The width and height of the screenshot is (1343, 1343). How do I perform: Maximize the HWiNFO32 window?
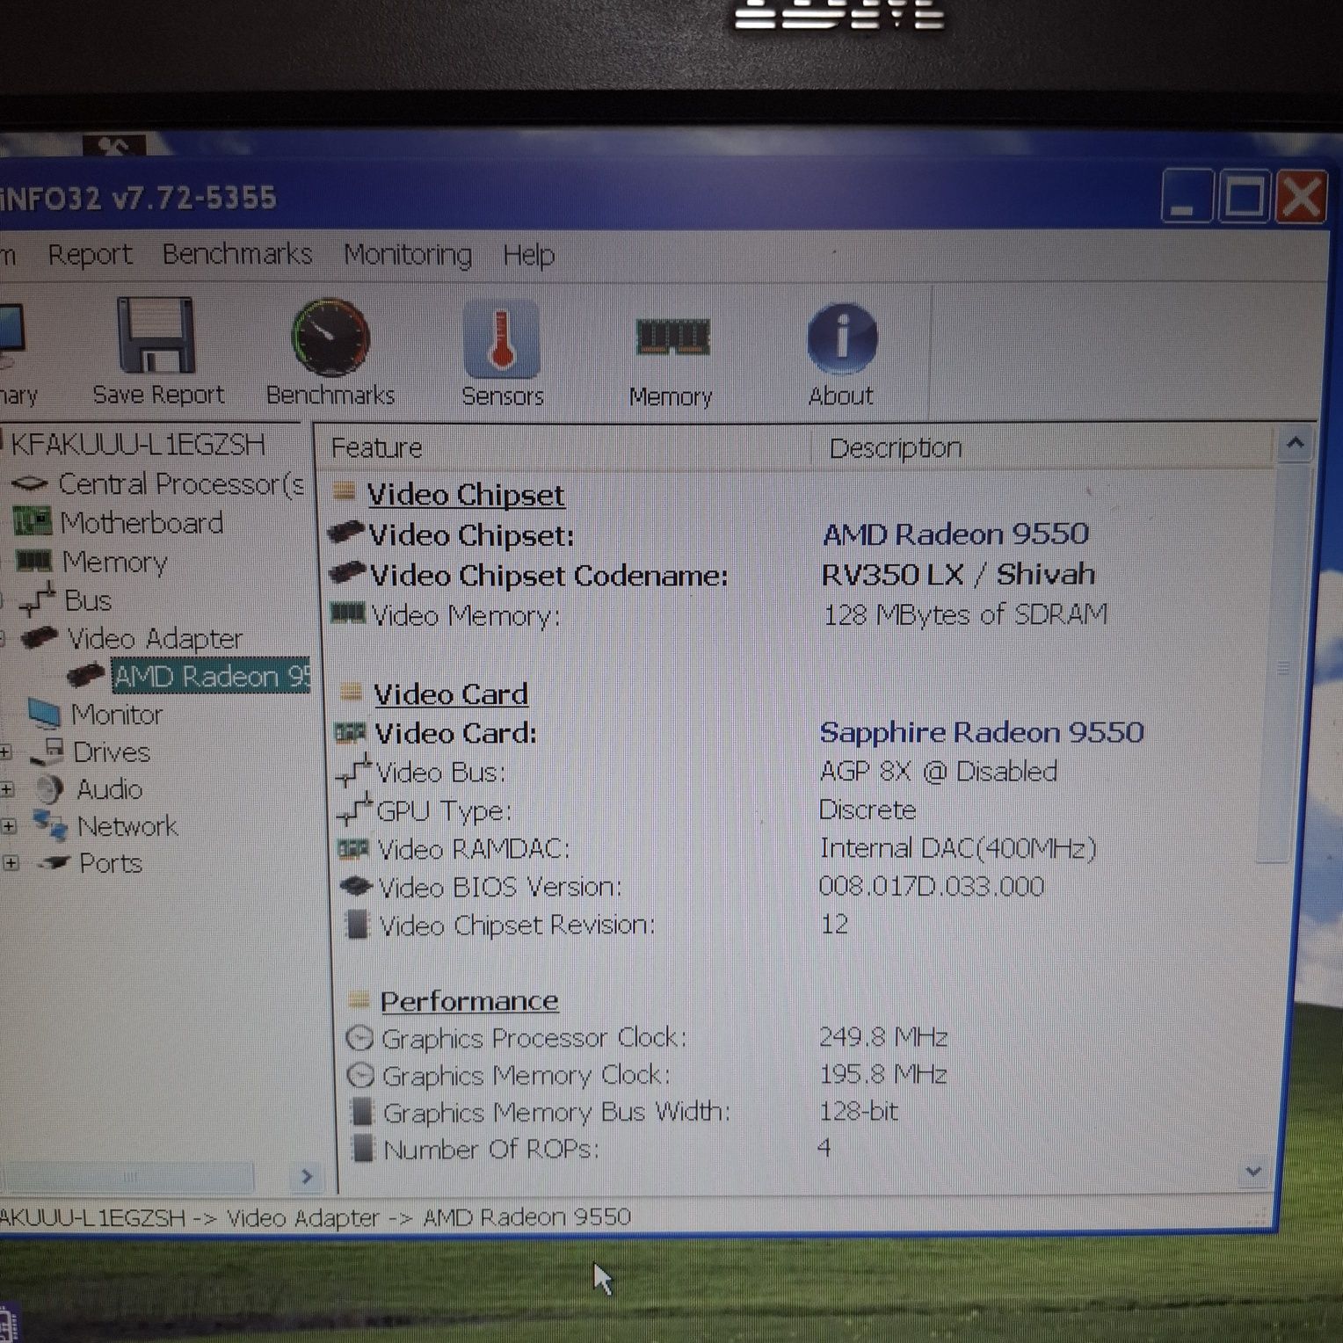(1244, 196)
